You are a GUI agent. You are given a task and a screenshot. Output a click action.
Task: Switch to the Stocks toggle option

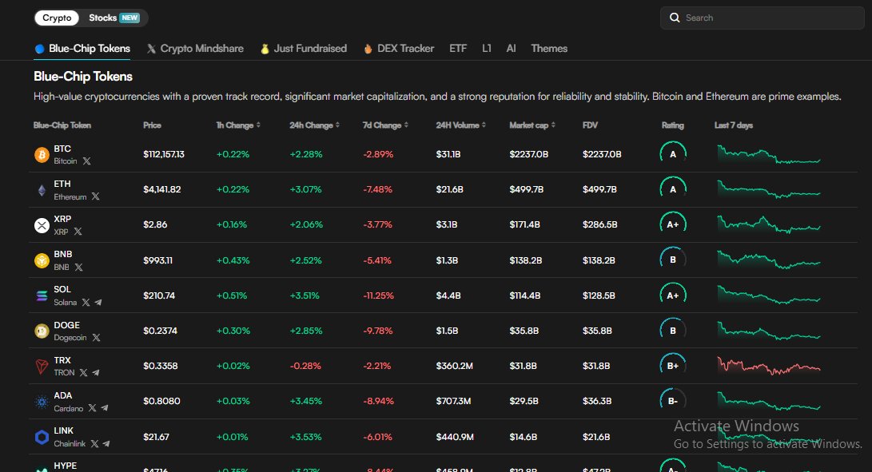114,18
